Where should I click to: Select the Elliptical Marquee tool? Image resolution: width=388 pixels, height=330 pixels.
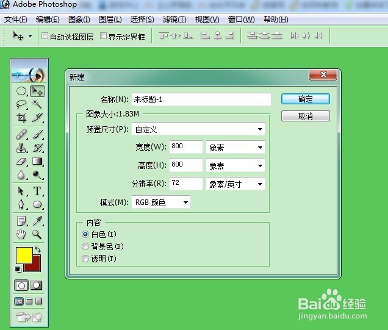(21, 91)
